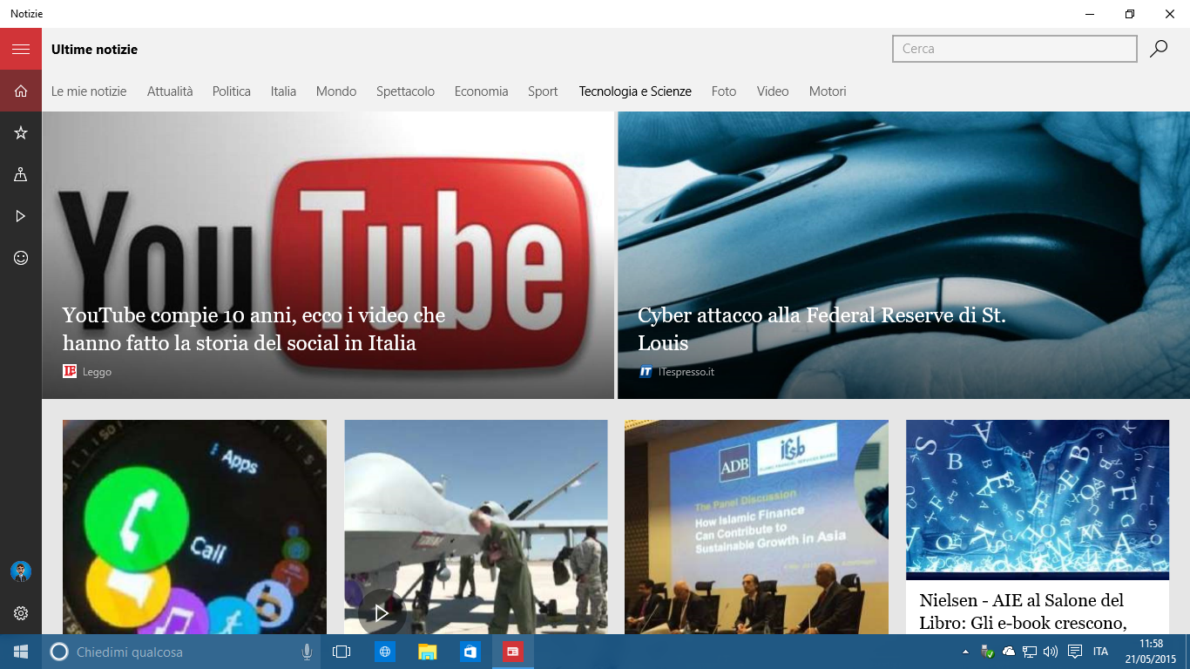1190x669 pixels.
Task: Click the search magnifier icon
Action: click(1159, 49)
